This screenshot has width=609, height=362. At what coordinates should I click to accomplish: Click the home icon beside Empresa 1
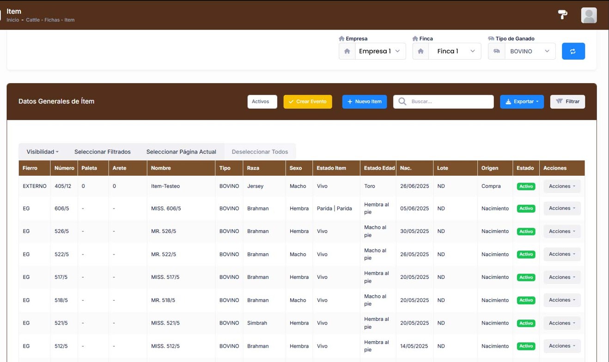(347, 51)
